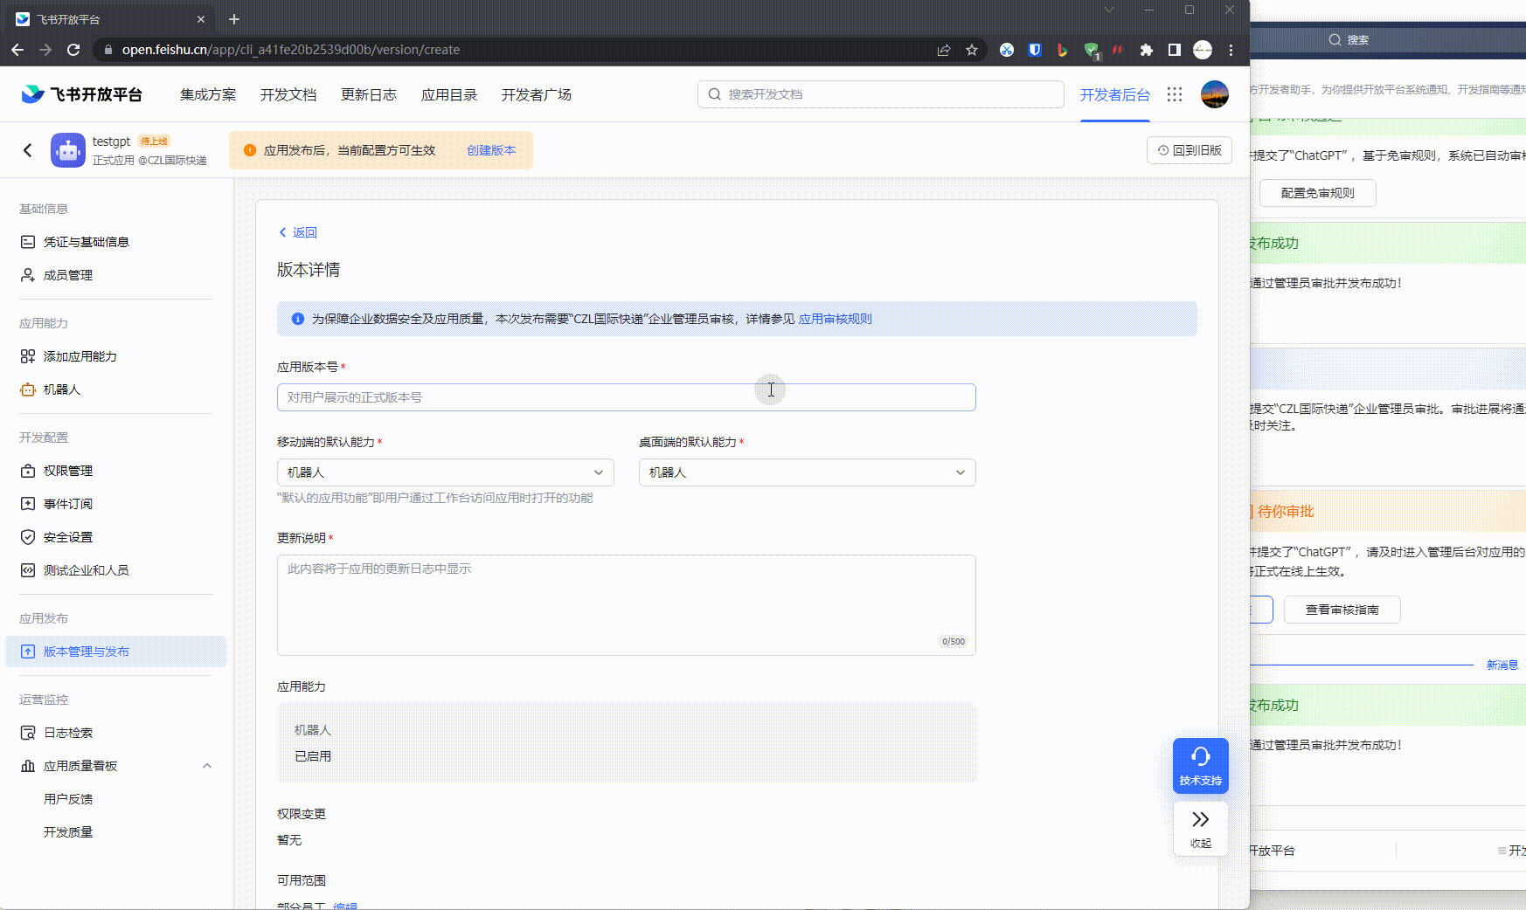Collapse the 应用质量看板 sidebar section
The image size is (1526, 910).
pyautogui.click(x=207, y=766)
